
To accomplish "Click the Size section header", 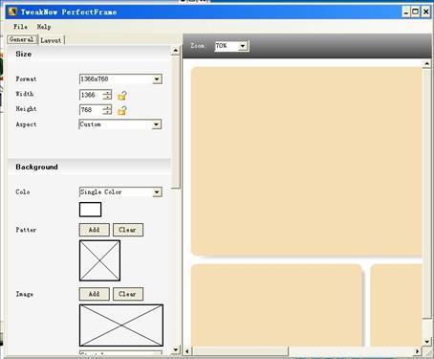I will tap(89, 54).
